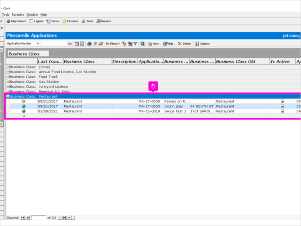Refresh the Mercantile Applications list
Image resolution: width=301 pixels, height=226 pixels.
[82, 44]
